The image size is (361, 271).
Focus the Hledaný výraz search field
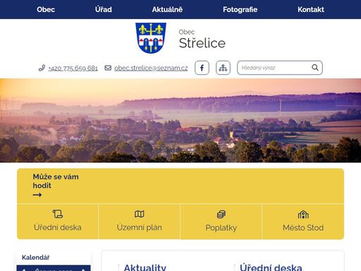click(280, 68)
